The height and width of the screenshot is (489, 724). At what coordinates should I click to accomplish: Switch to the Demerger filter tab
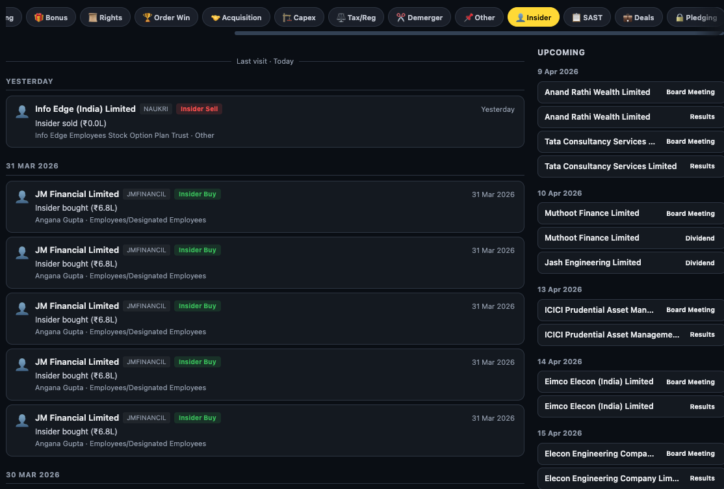[419, 17]
